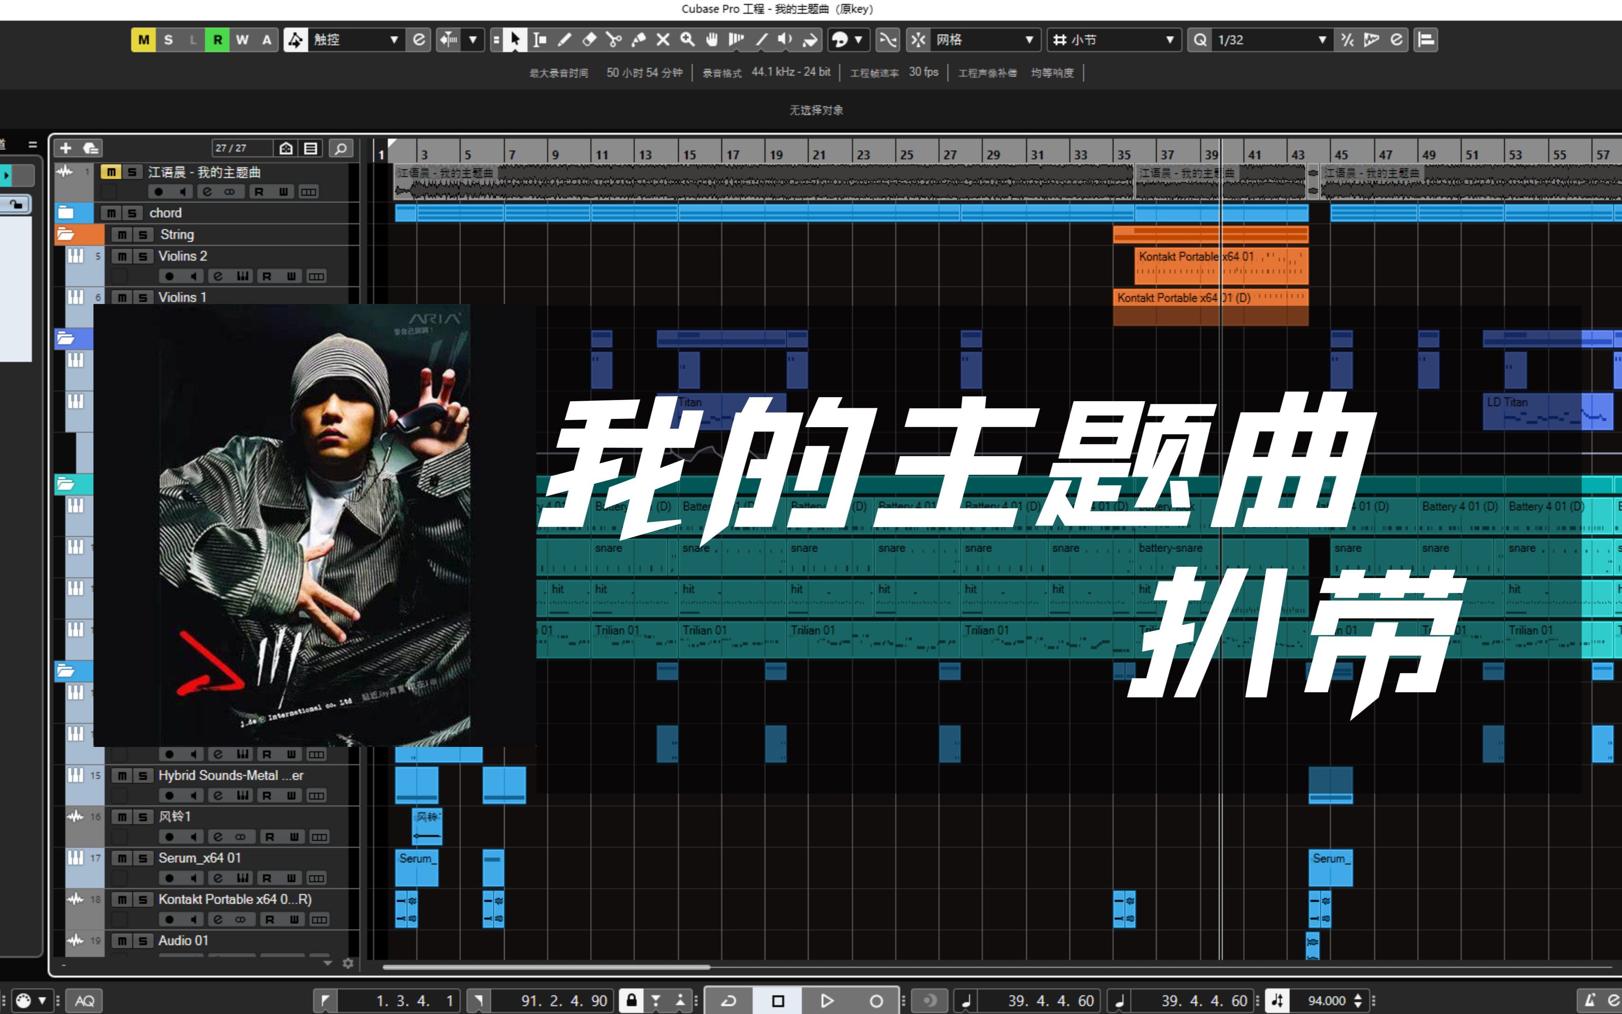Toggle the transport Cycle loop button
1622x1014 pixels.
click(728, 1001)
